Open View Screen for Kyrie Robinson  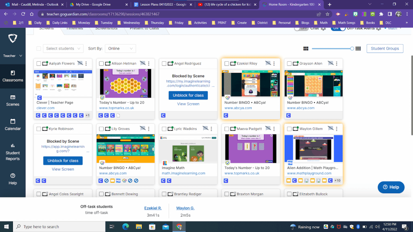click(63, 169)
